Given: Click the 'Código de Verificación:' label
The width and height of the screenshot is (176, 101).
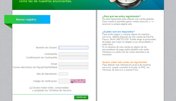Looking at the screenshot, I should click(45, 81).
